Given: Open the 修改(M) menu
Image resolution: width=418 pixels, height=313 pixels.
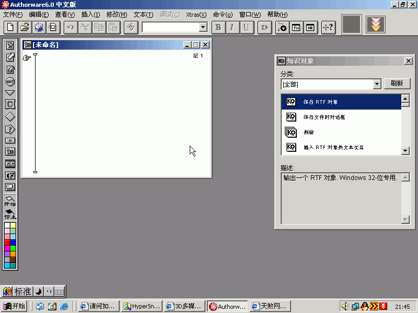Looking at the screenshot, I should tap(117, 15).
